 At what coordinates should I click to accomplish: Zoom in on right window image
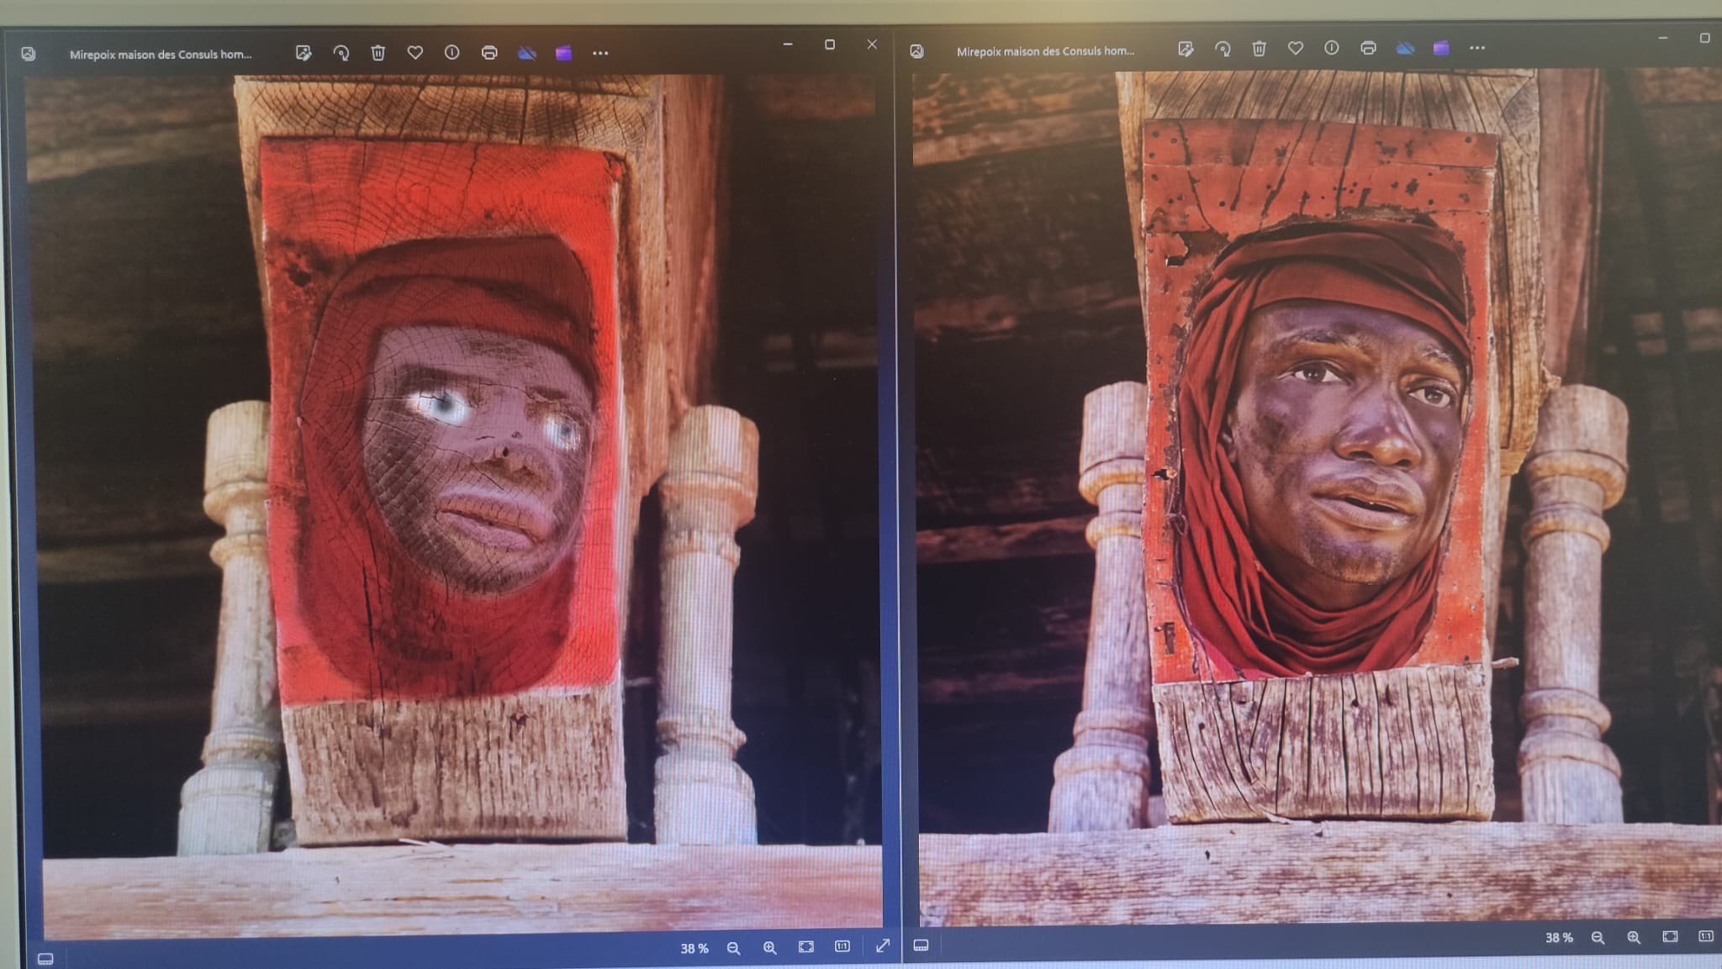(1634, 937)
